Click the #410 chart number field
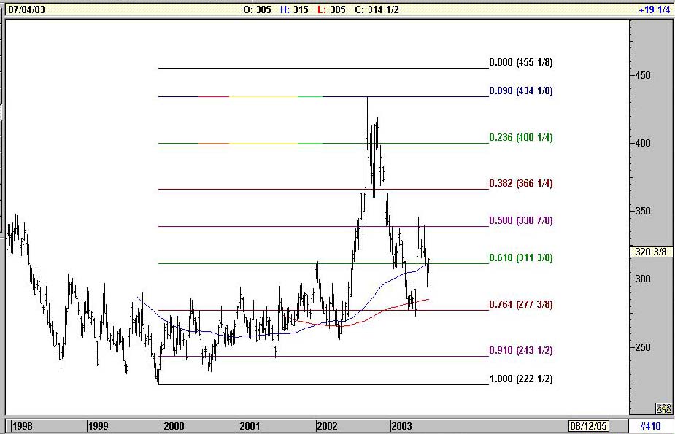Screen dimensions: 675x434 (650, 426)
